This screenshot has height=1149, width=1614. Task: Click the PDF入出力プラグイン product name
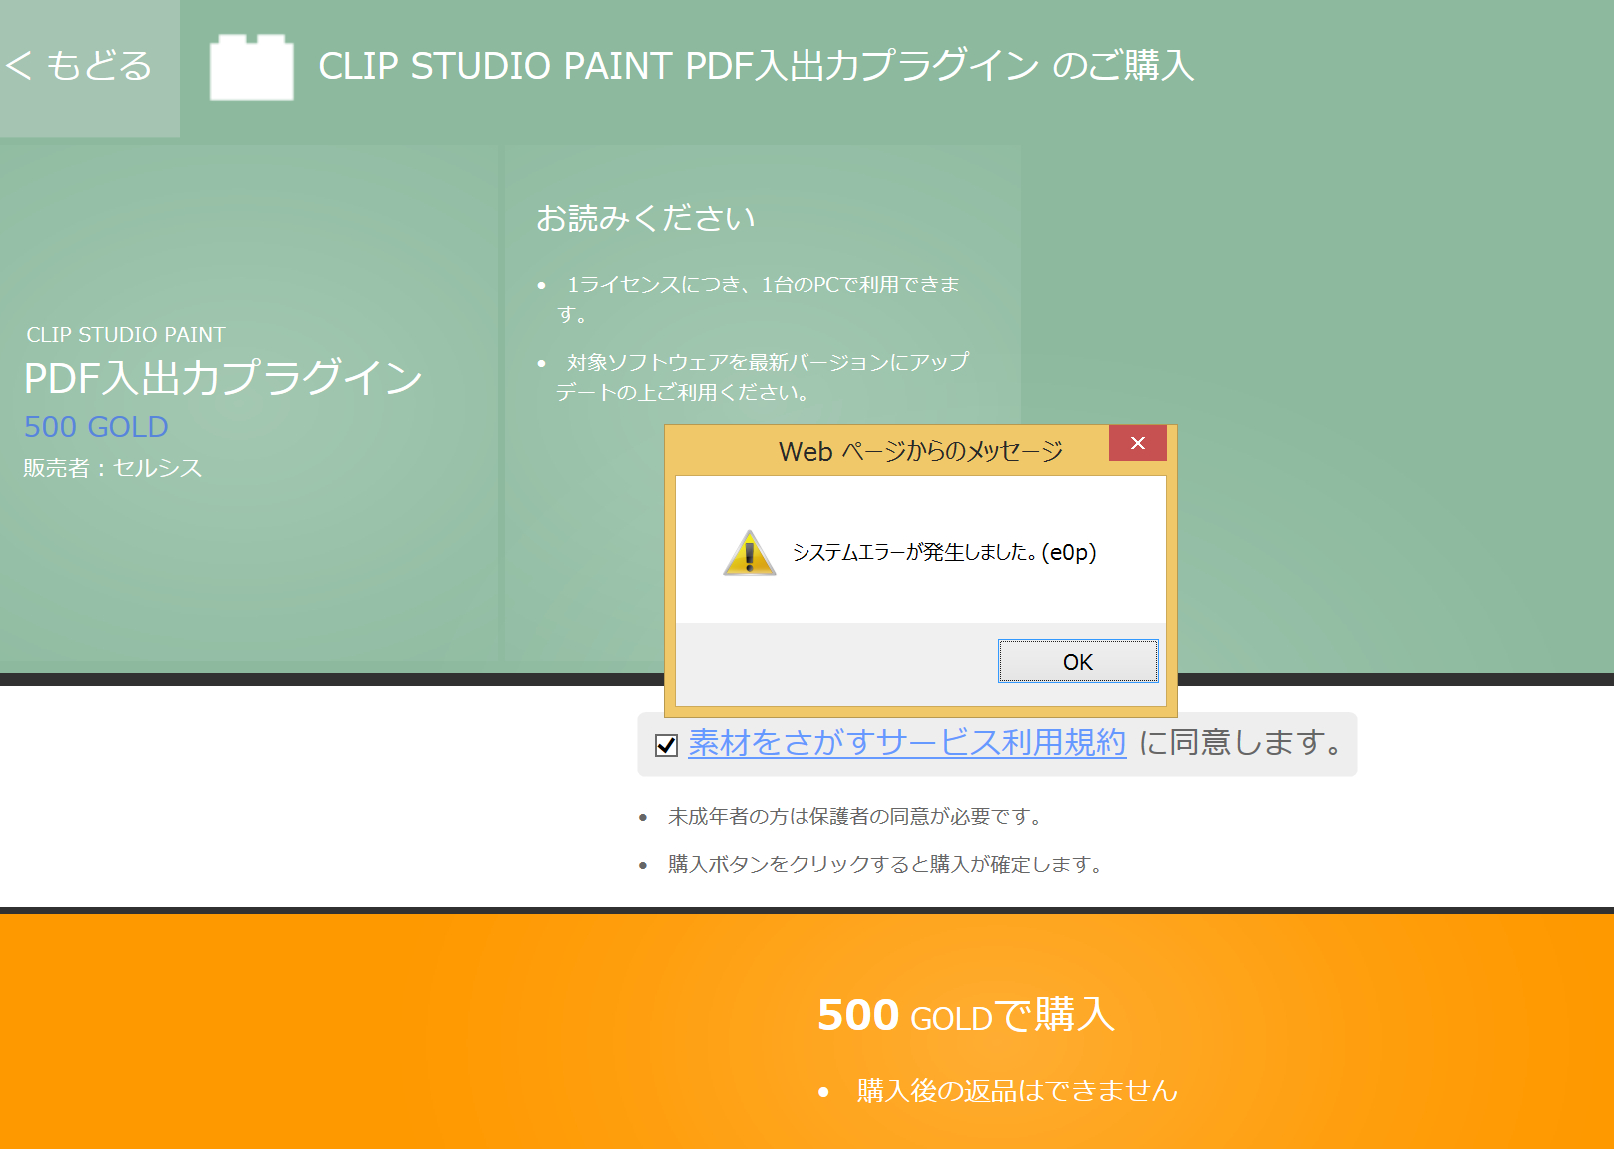click(x=223, y=378)
